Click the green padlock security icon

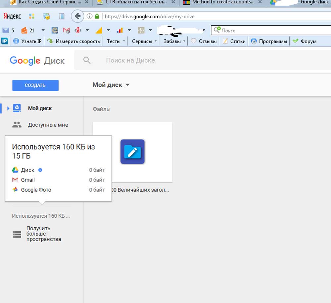[97, 16]
